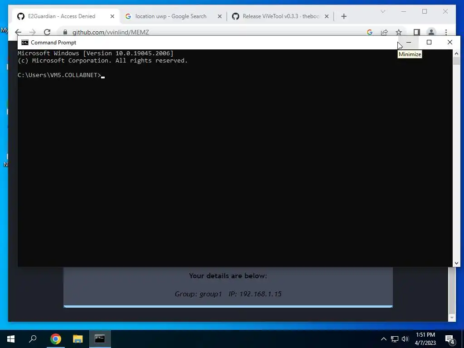Bookmark this page with the star icon
Viewport: 464px width, 348px height.
[399, 32]
